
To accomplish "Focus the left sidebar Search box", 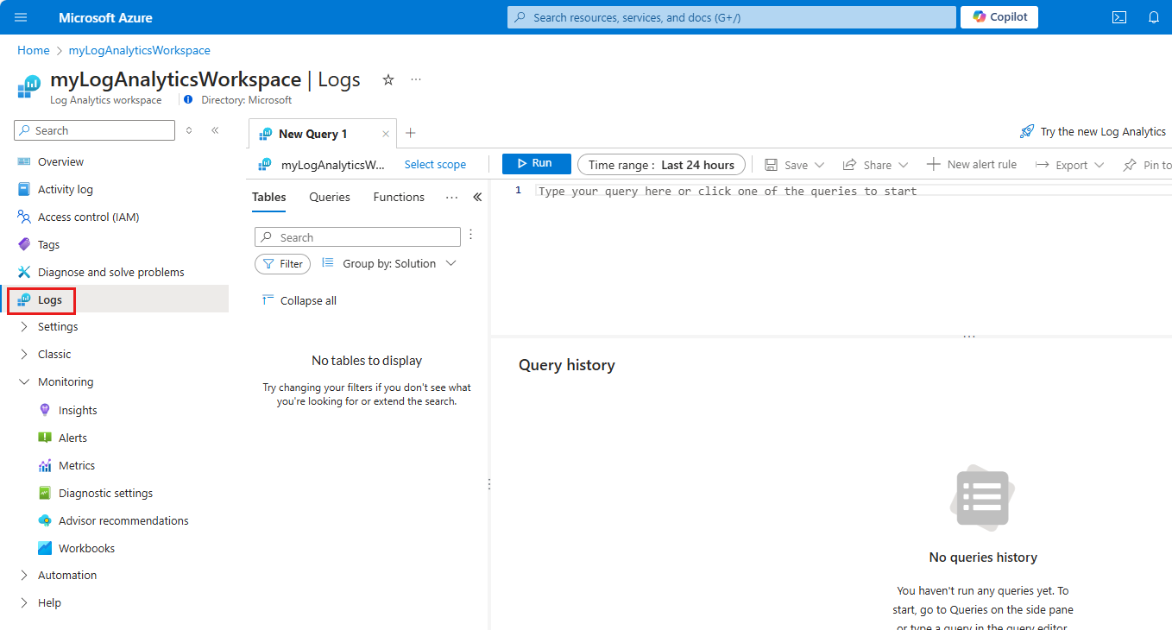I will pos(95,130).
